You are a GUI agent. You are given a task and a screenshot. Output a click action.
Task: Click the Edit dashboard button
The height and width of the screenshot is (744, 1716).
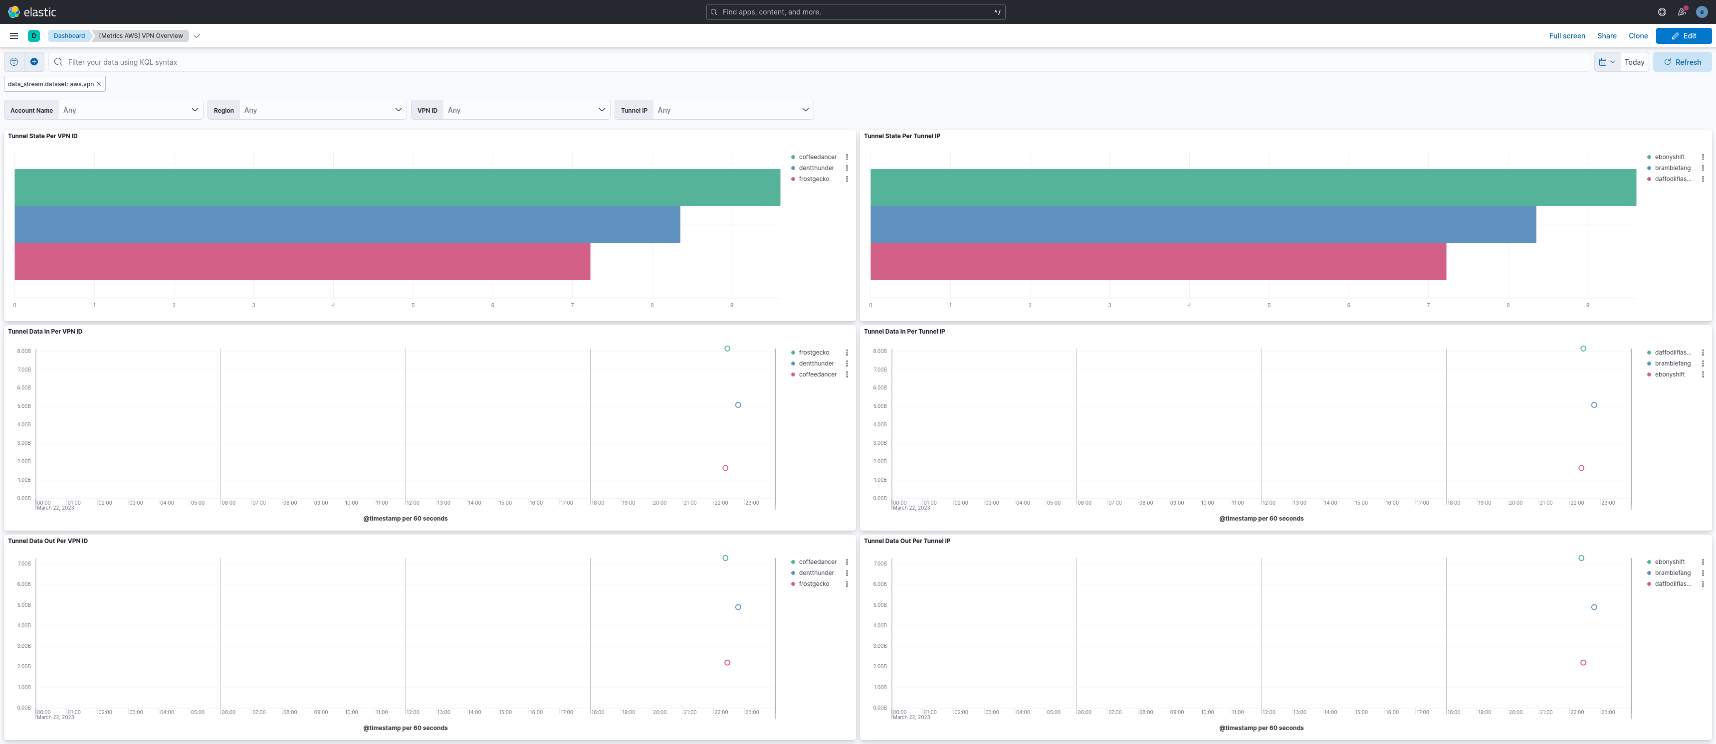pos(1684,36)
